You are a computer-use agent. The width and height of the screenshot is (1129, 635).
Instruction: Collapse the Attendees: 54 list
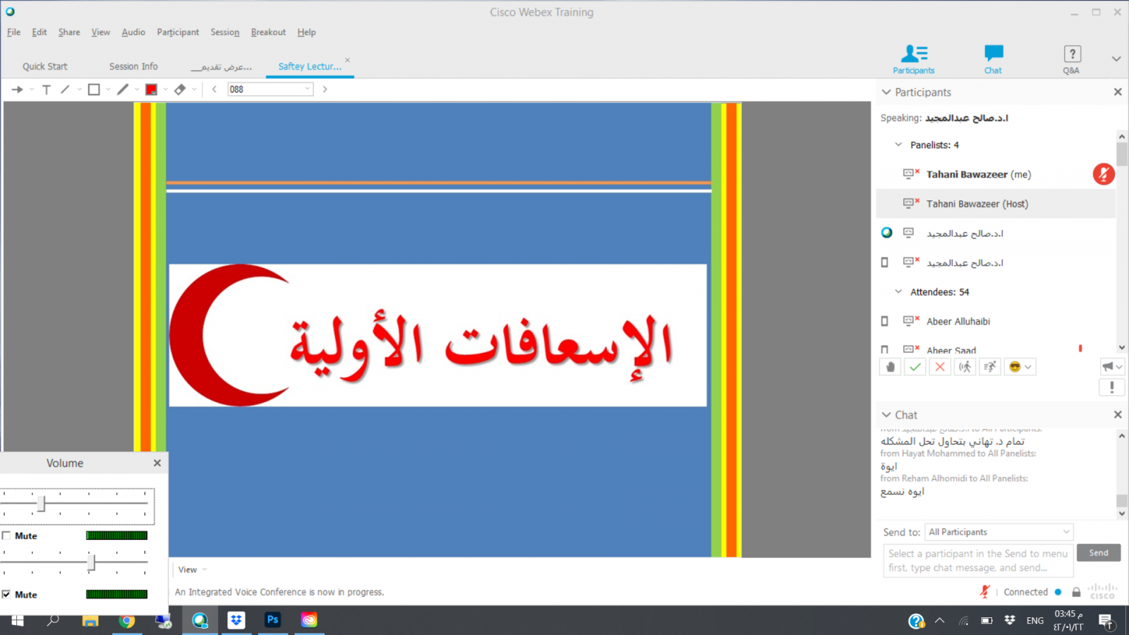click(x=898, y=292)
